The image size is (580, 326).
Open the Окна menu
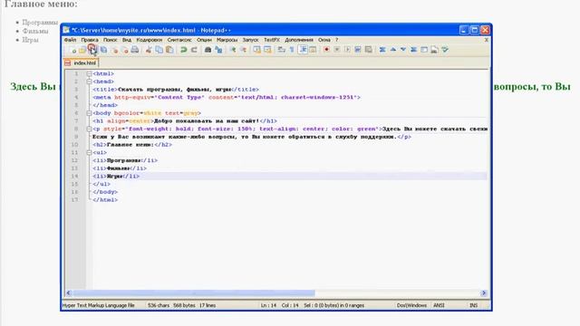[x=324, y=40]
